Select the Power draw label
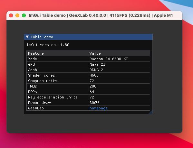Viewport: 193px width, 148px height. (39, 103)
